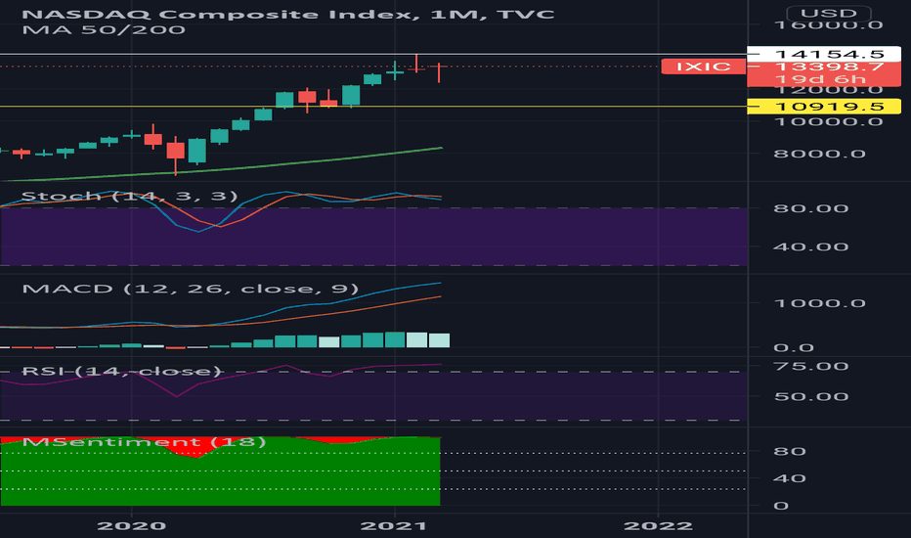911x538 pixels.
Task: Click the MSentiment (18) indicator label
Action: point(144,442)
